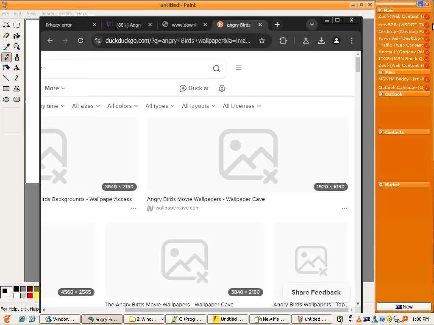Open Outlook Calendar item in the sidebar
Viewport: 434px width, 325px height.
pyautogui.click(x=402, y=87)
